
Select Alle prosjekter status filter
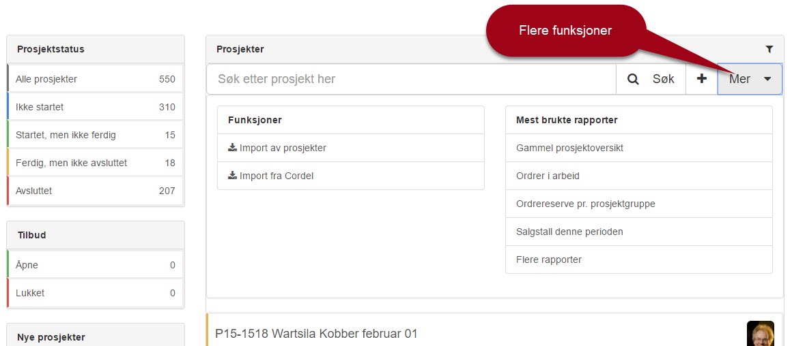click(x=96, y=79)
